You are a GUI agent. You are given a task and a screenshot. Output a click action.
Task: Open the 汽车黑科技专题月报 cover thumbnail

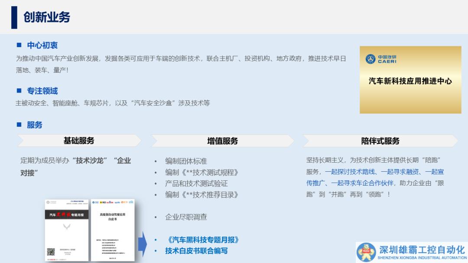[x=67, y=230]
